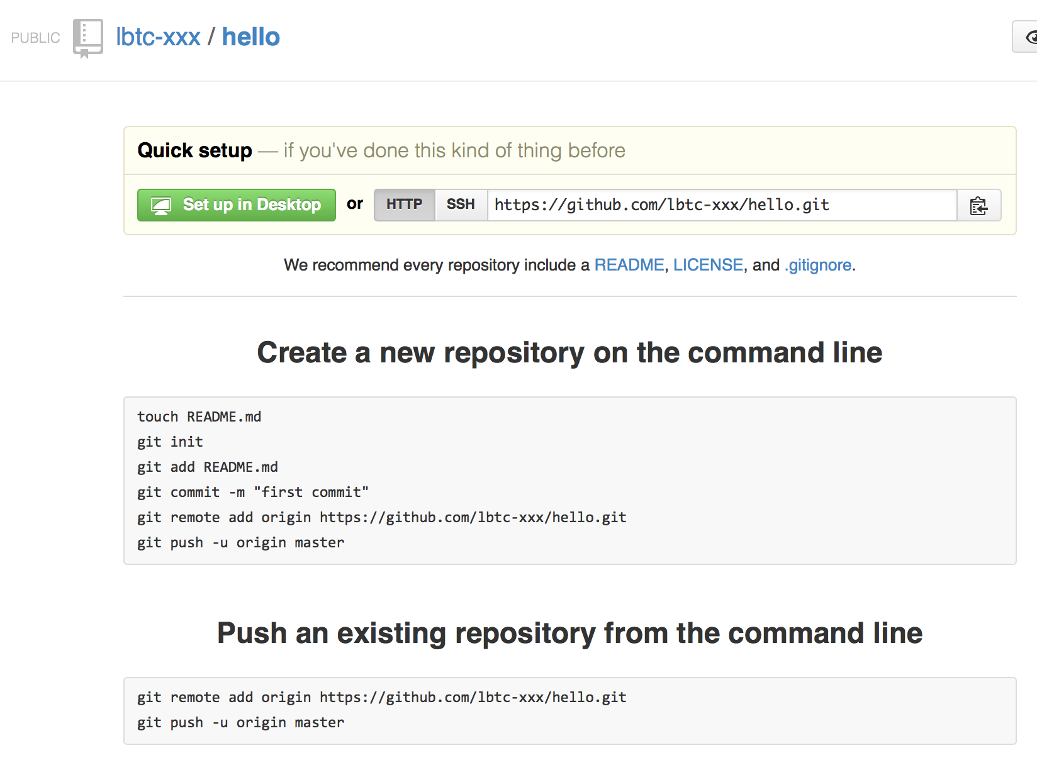Click the clone URL text field
The width and height of the screenshot is (1037, 760).
pos(722,205)
